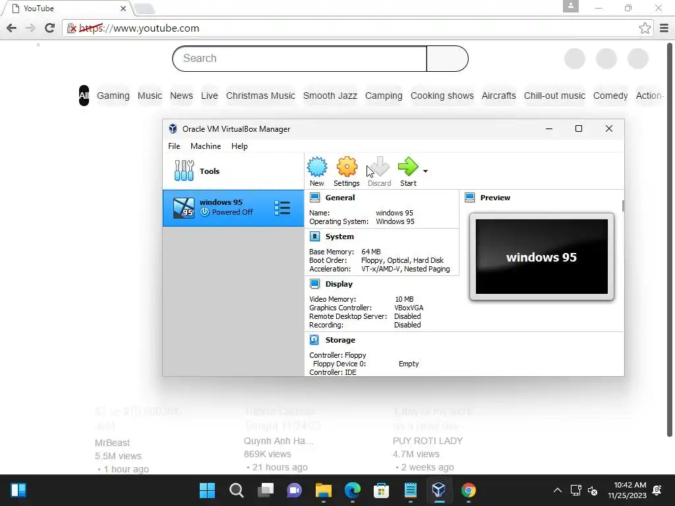The height and width of the screenshot is (506, 675).
Task: Click the Preview panel icon
Action: click(469, 198)
